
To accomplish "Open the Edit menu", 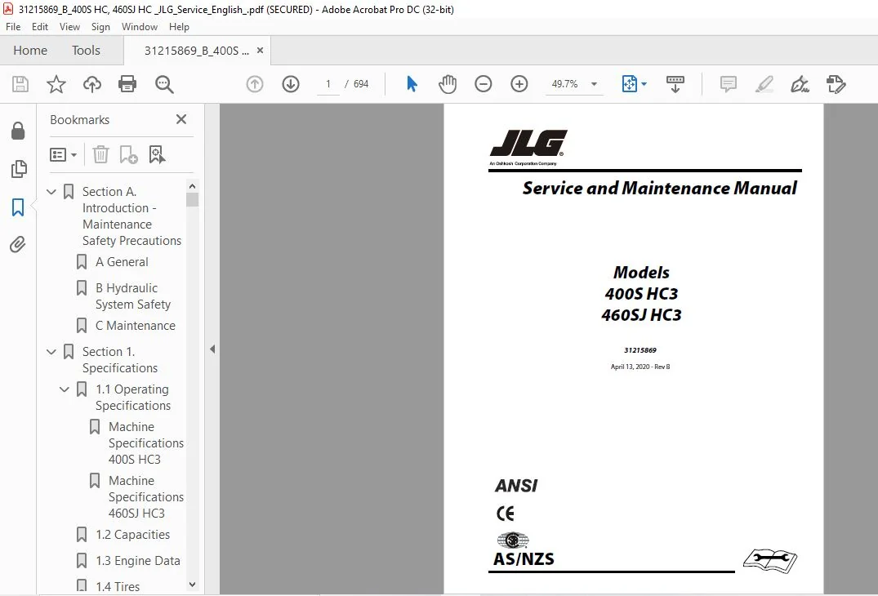I will click(40, 27).
